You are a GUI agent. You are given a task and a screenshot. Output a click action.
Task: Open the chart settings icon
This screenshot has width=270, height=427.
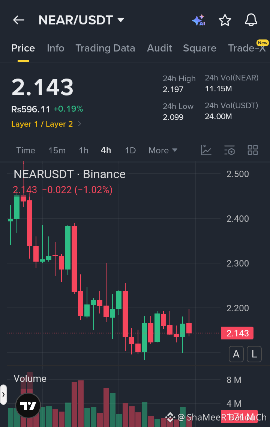tap(229, 150)
